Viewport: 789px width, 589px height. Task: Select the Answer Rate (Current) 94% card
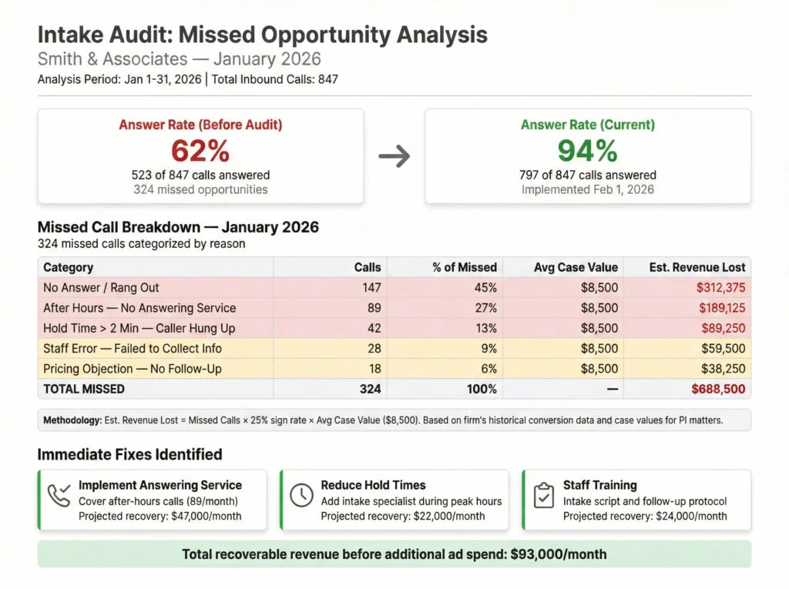pyautogui.click(x=587, y=156)
